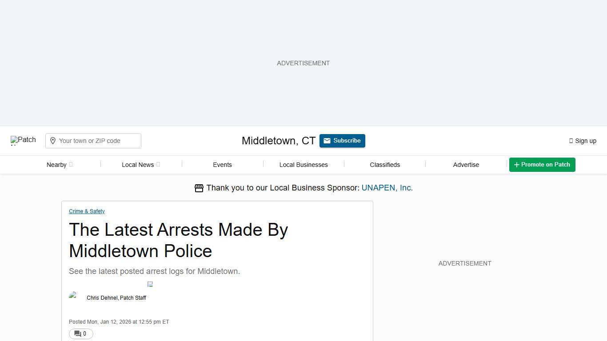Open the Events section
The width and height of the screenshot is (607, 341).
[x=222, y=165]
